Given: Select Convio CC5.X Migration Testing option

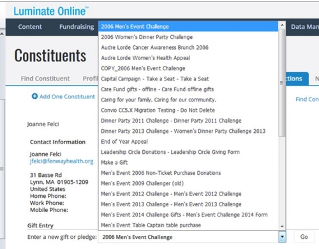Looking at the screenshot, I should pyautogui.click(x=188, y=110).
